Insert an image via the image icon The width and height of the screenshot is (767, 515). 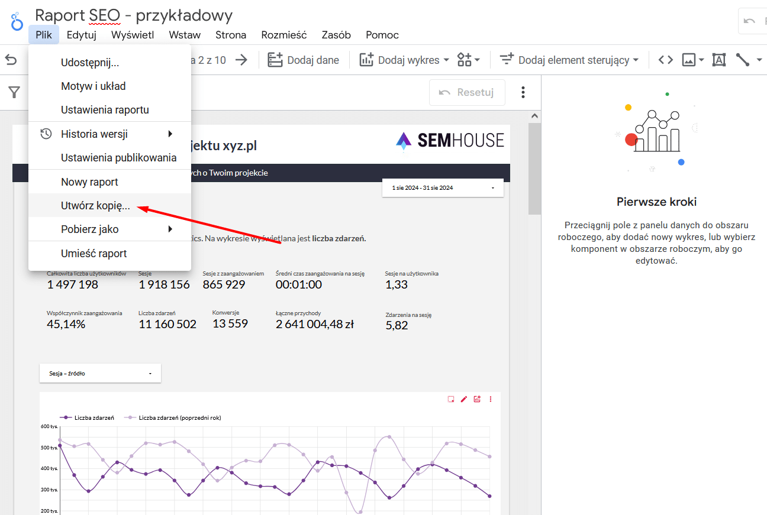point(688,60)
